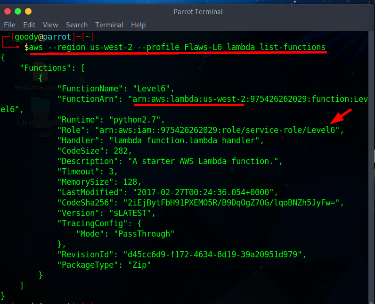
Task: Click the "Handler" lambda_function.lambda_handler line
Action: coord(161,140)
